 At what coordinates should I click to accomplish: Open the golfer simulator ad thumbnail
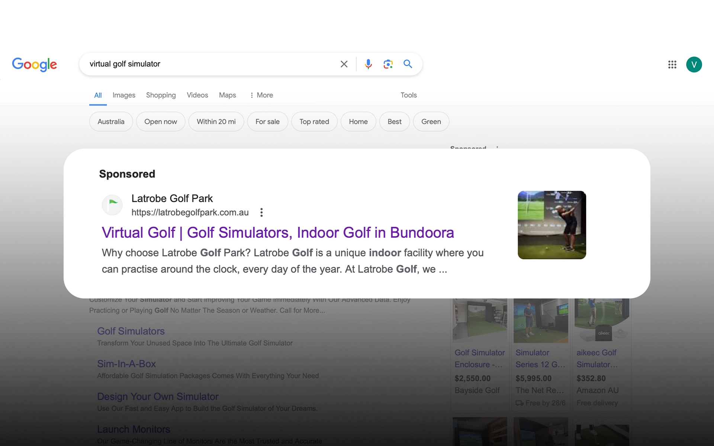[552, 225]
